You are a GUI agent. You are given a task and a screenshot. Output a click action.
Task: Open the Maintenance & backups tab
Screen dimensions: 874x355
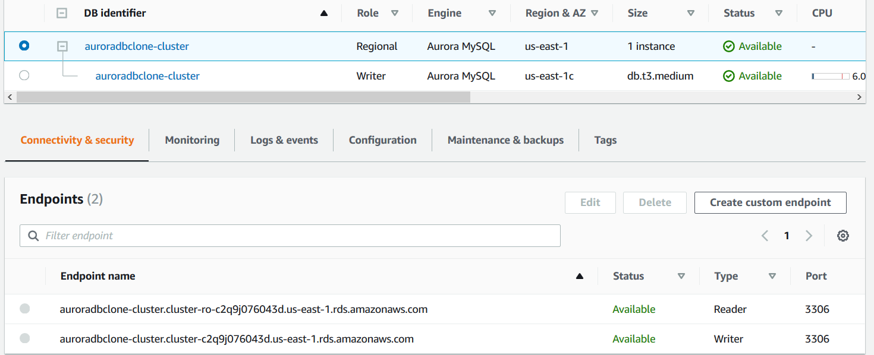pyautogui.click(x=505, y=140)
